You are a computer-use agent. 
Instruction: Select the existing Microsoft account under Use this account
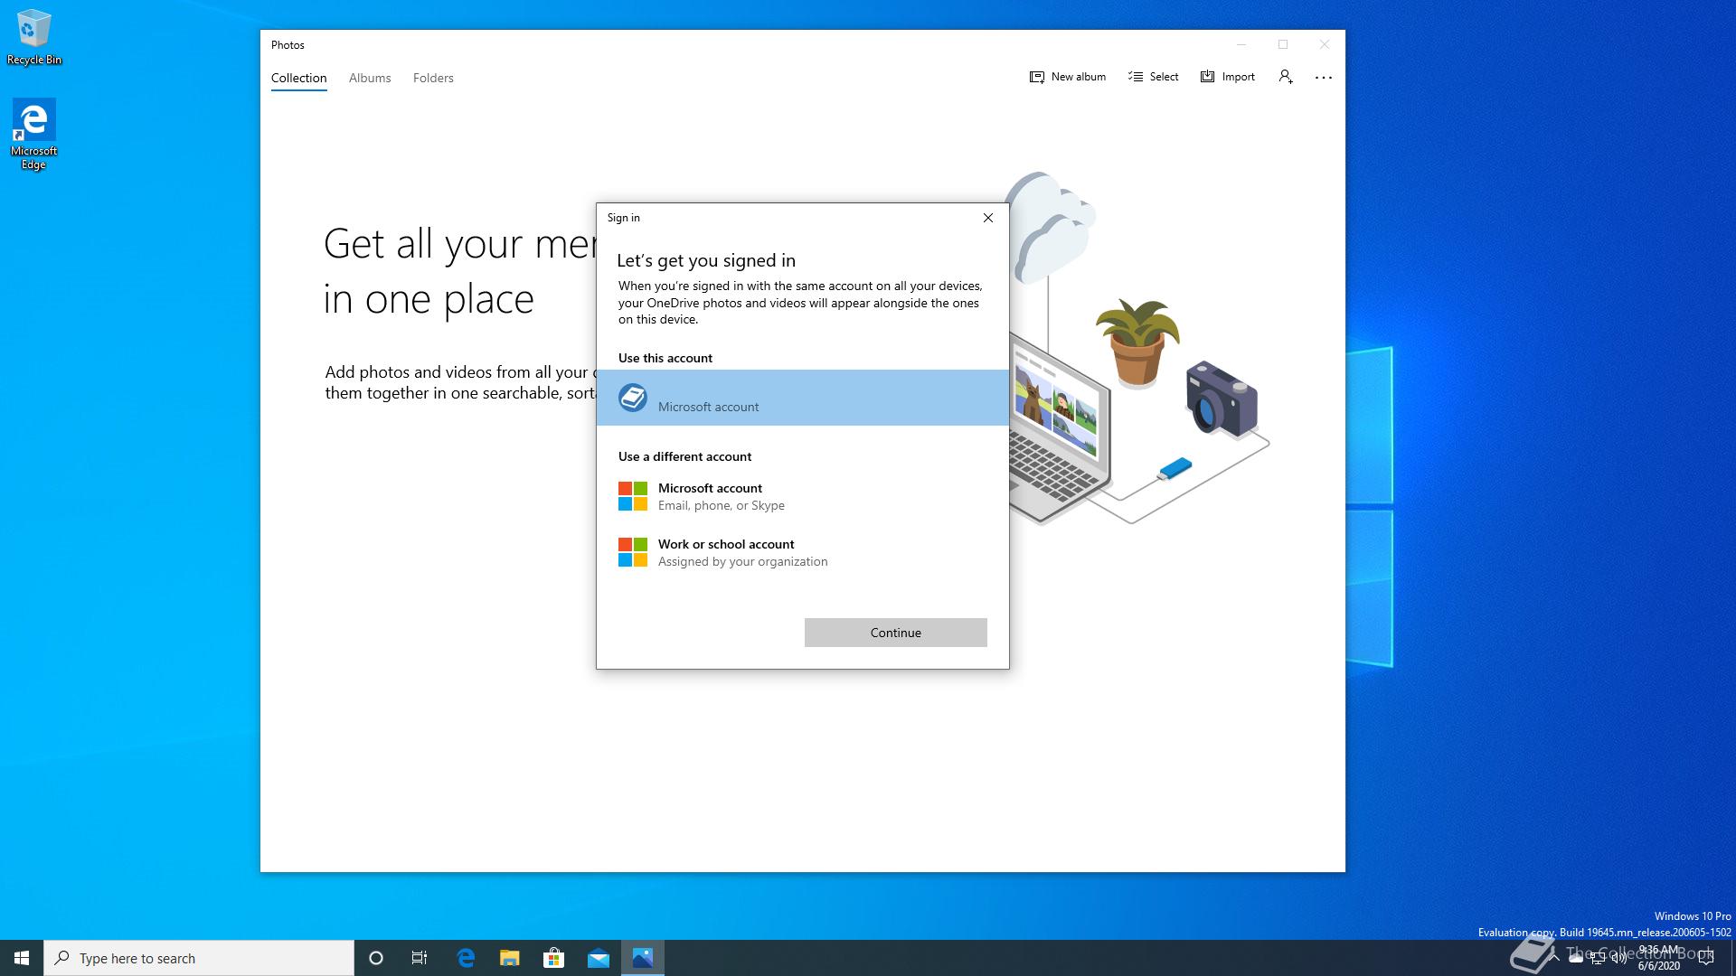[803, 398]
